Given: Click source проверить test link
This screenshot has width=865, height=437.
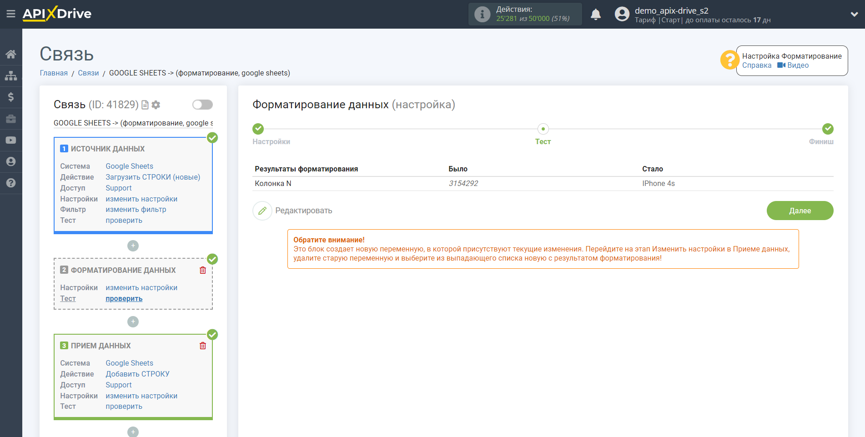Looking at the screenshot, I should (x=124, y=220).
